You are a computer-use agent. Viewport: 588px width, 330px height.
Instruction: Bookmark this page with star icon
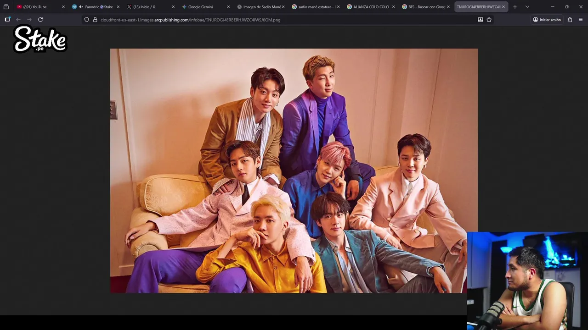489,20
